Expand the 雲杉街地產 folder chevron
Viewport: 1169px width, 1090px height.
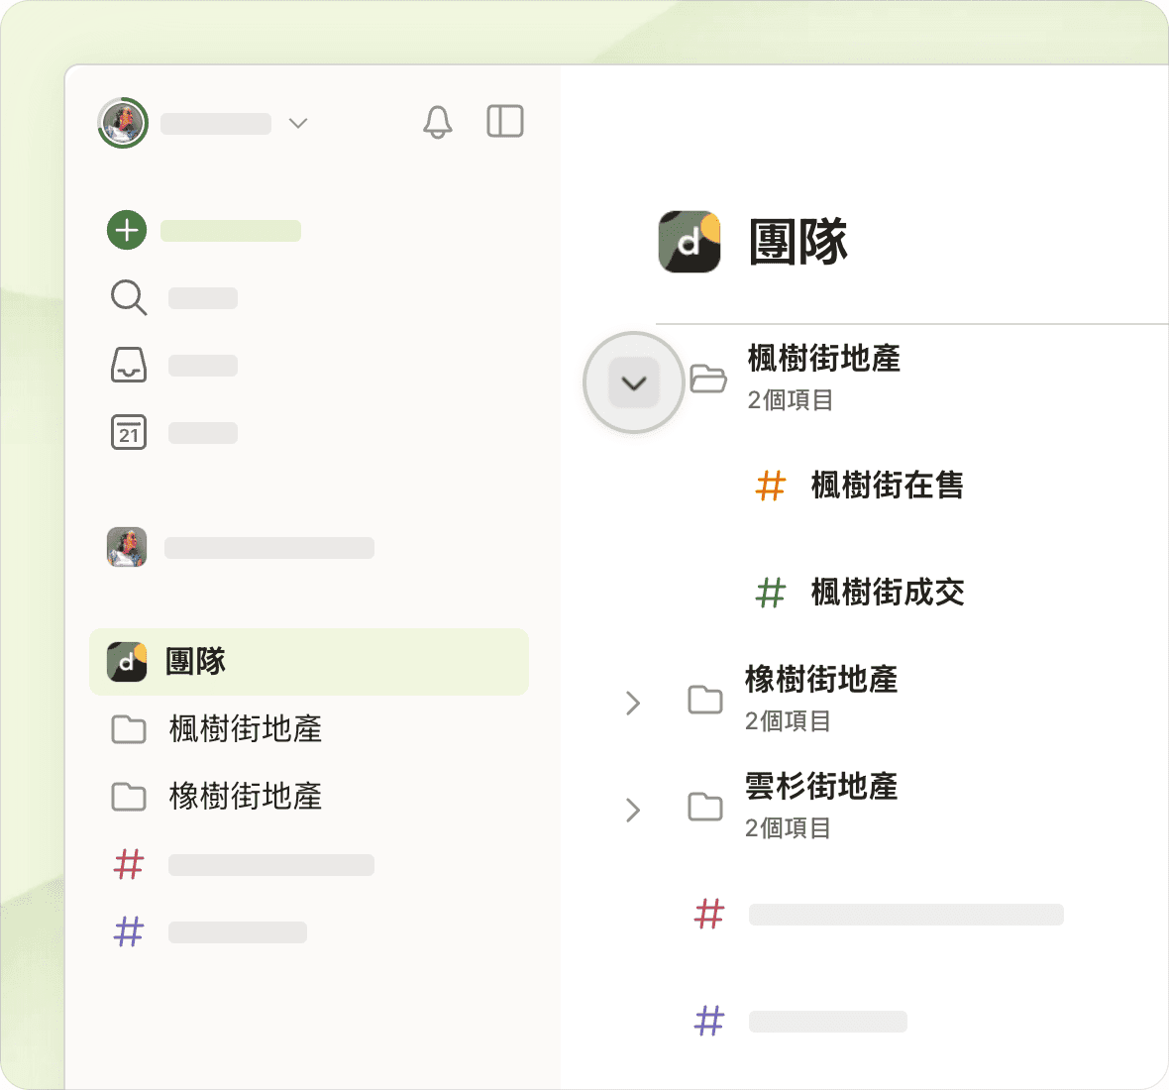[633, 810]
